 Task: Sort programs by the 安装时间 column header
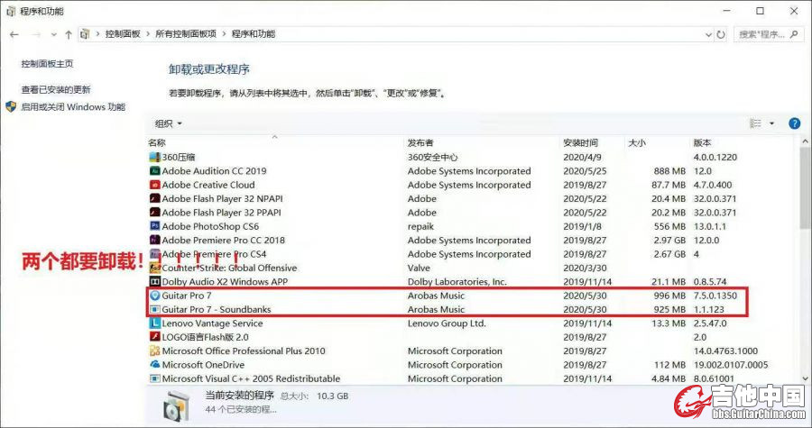(580, 142)
